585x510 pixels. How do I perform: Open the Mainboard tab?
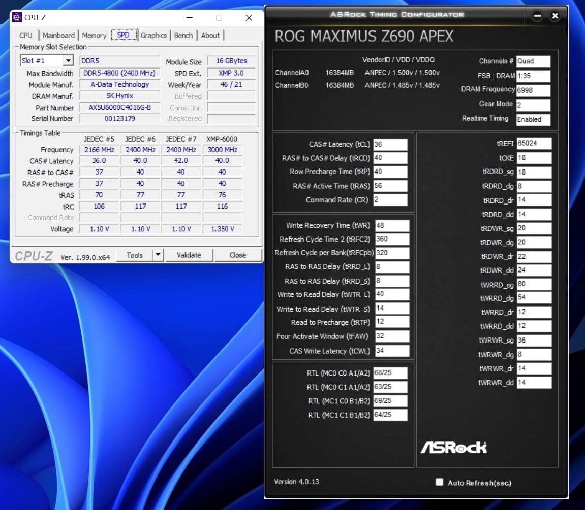click(x=58, y=36)
